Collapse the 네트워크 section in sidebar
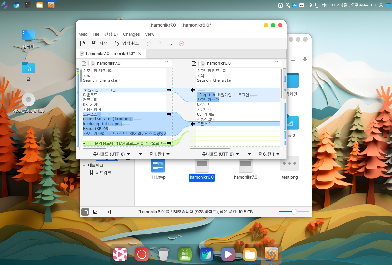The width and height of the screenshot is (392, 265). pyautogui.click(x=84, y=166)
